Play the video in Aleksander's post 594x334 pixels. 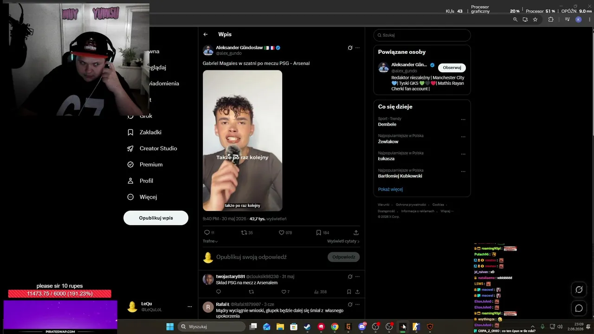[242, 141]
